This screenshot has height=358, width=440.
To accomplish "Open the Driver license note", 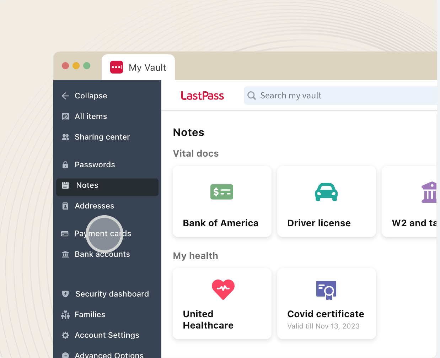I will [x=327, y=201].
